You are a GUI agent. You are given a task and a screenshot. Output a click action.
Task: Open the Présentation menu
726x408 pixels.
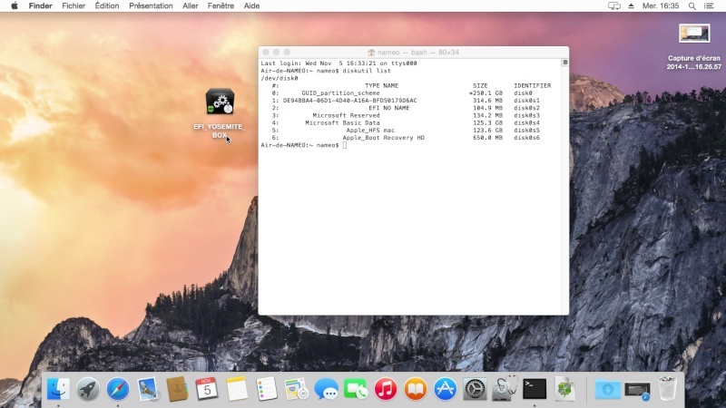pyautogui.click(x=151, y=6)
